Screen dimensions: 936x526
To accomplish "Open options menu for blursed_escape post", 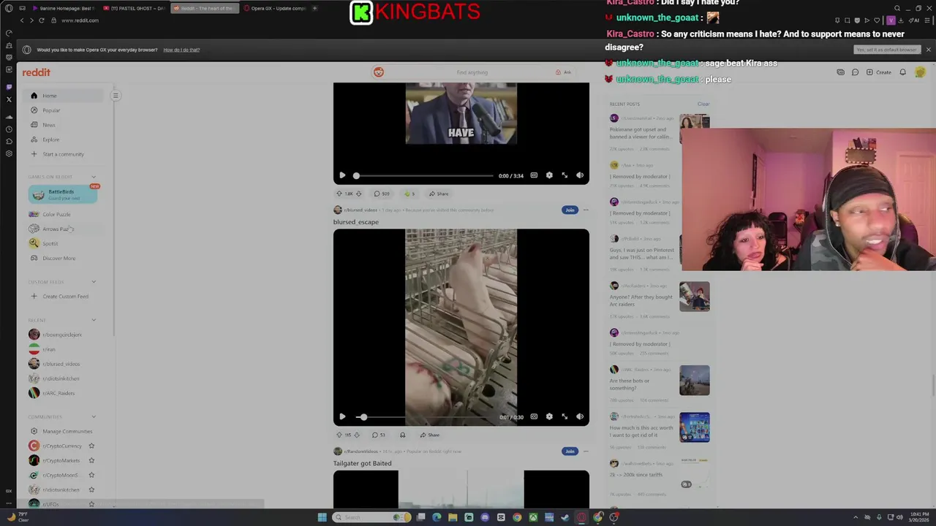I will click(x=585, y=210).
